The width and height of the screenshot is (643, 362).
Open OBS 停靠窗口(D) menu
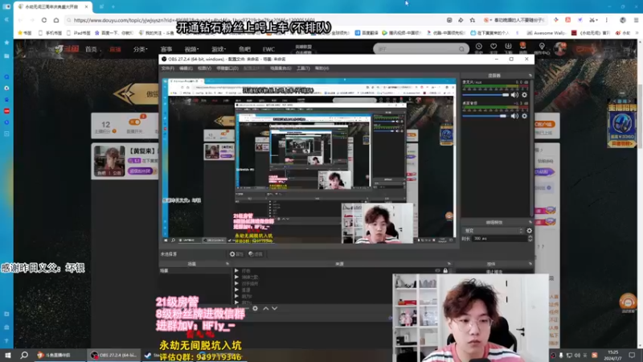[x=227, y=68]
